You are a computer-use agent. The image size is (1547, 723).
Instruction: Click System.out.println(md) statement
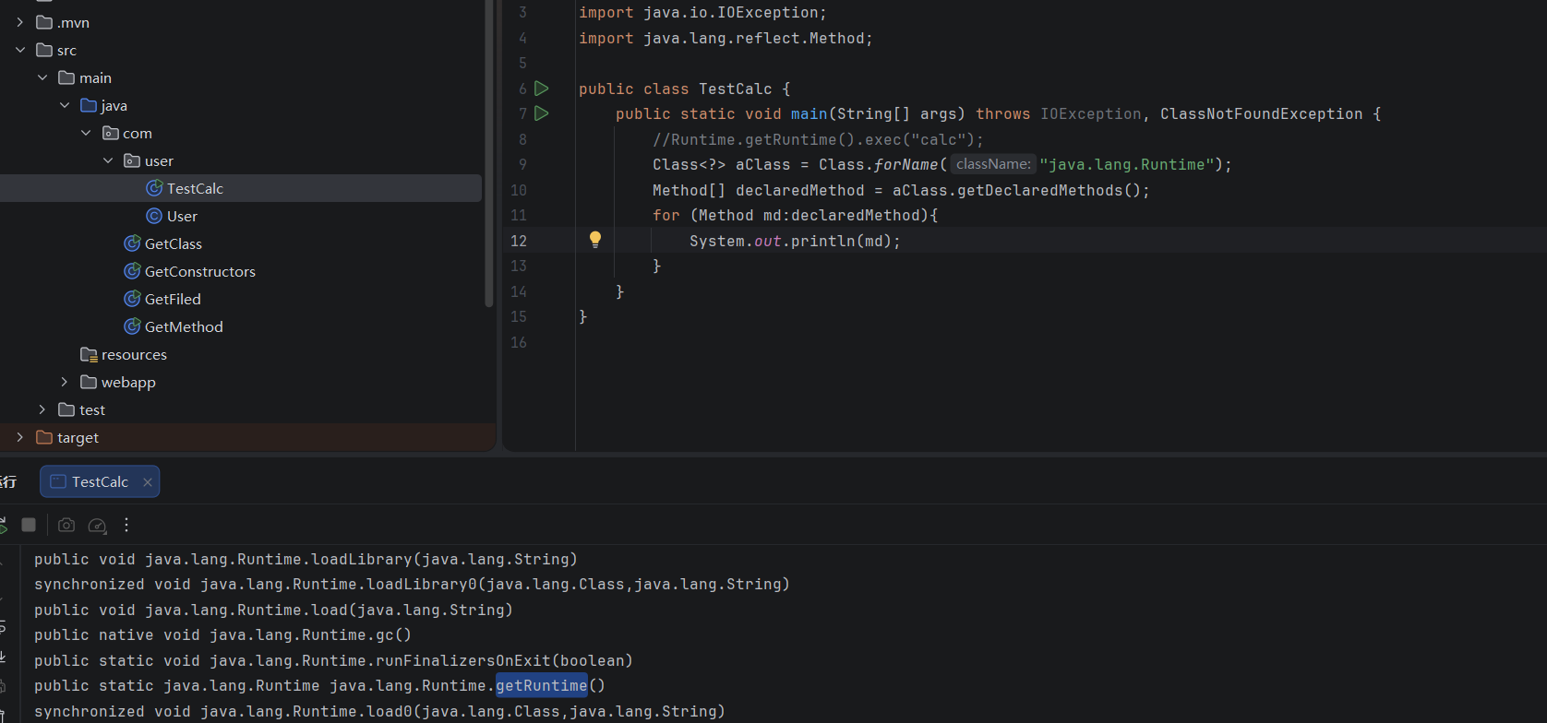click(x=795, y=241)
